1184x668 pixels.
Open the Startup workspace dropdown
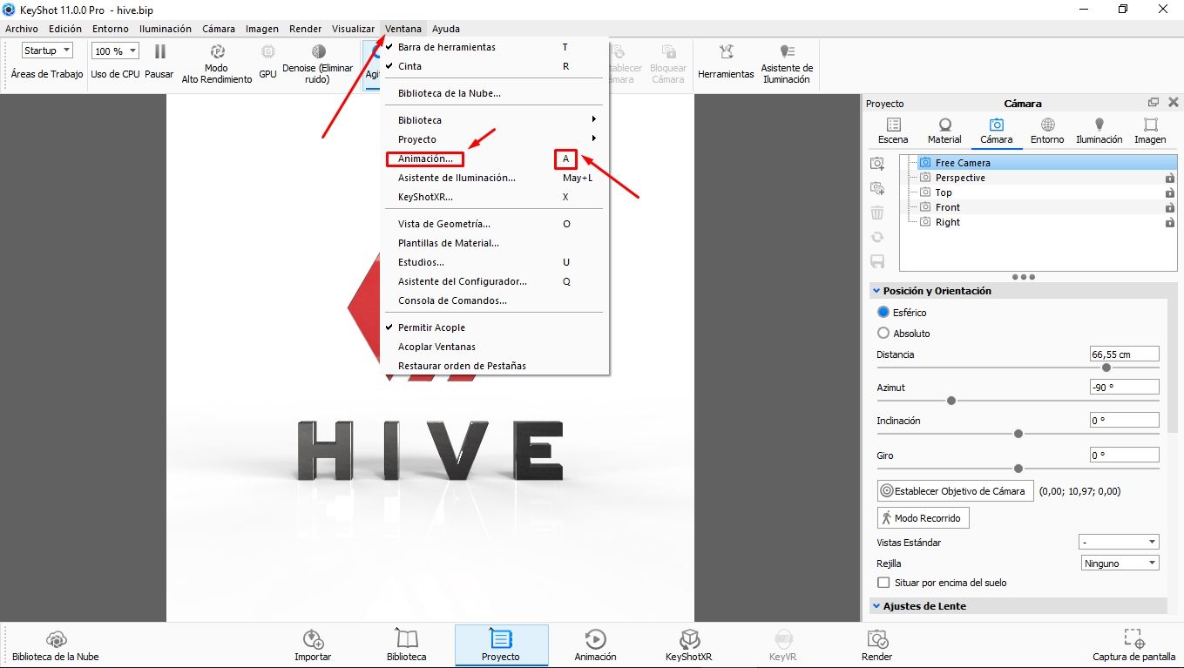pyautogui.click(x=47, y=51)
